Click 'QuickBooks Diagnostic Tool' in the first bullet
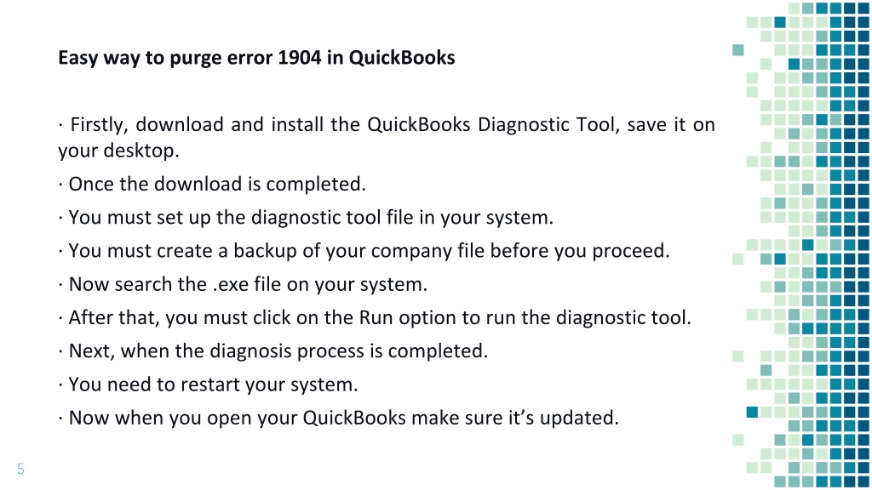Image resolution: width=872 pixels, height=490 pixels. [x=493, y=124]
